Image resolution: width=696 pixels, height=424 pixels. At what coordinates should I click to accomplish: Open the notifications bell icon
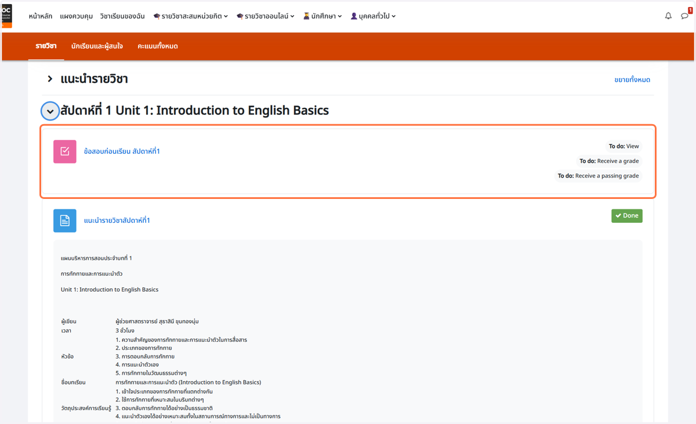[x=668, y=16]
